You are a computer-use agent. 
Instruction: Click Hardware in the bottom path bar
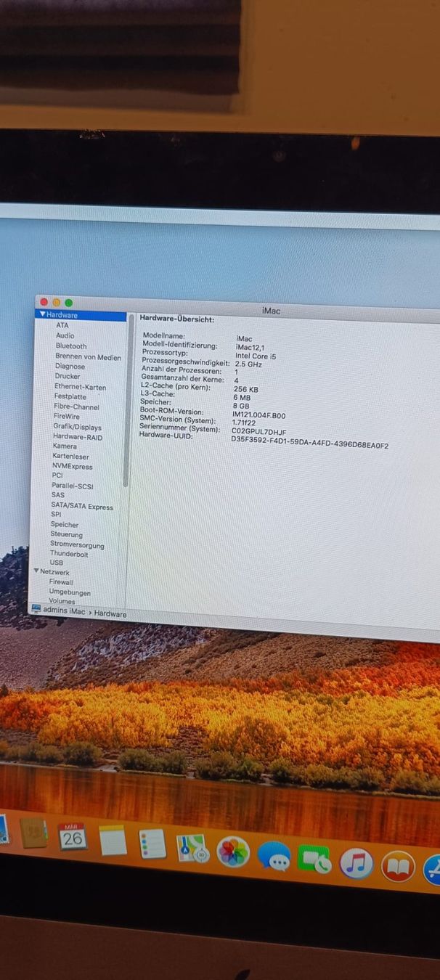tap(110, 614)
